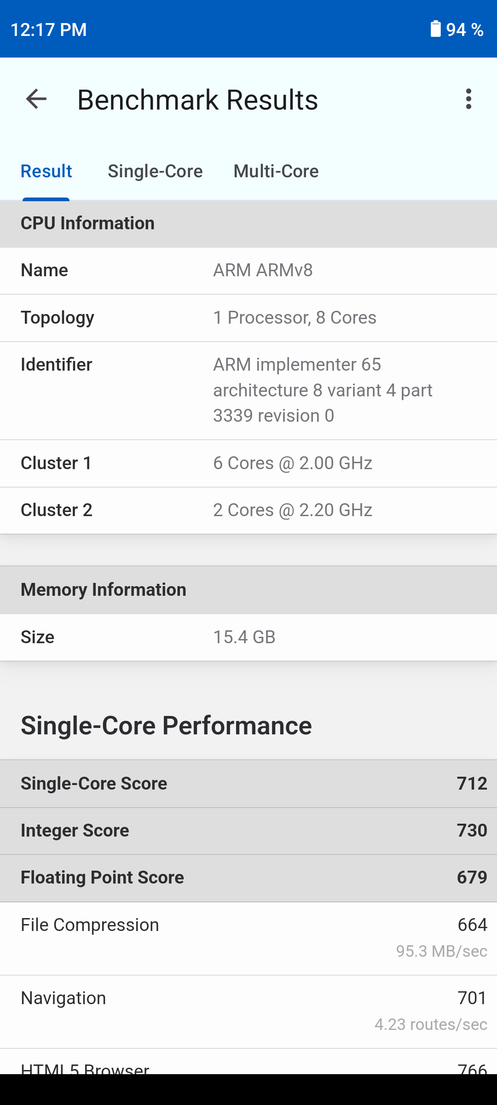Tap the battery icon in status bar
Screen dimensions: 497x1105
(x=435, y=29)
